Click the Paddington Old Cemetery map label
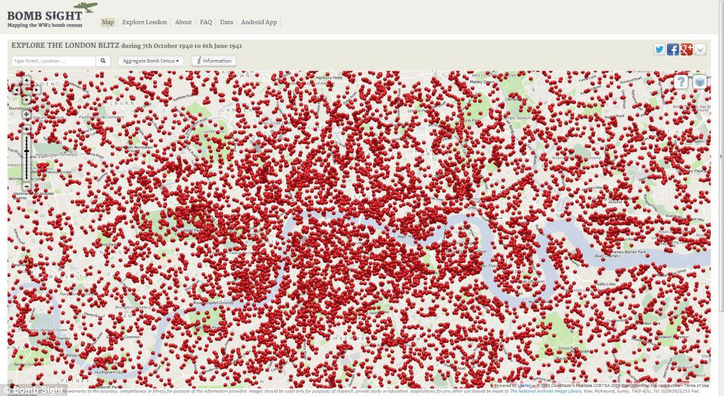This screenshot has height=396, width=724. pyautogui.click(x=101, y=118)
